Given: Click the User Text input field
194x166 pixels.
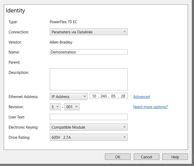Looking at the screenshot, I should (x=88, y=117).
